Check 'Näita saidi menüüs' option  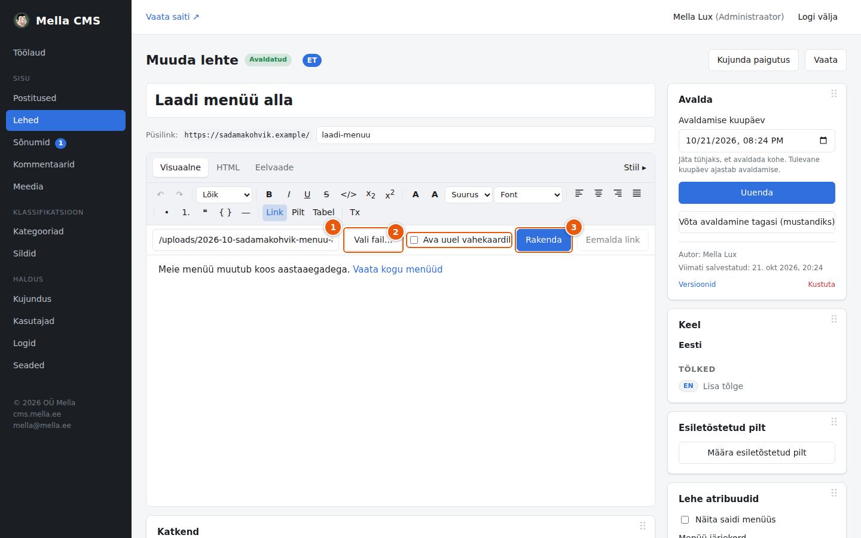(x=685, y=520)
